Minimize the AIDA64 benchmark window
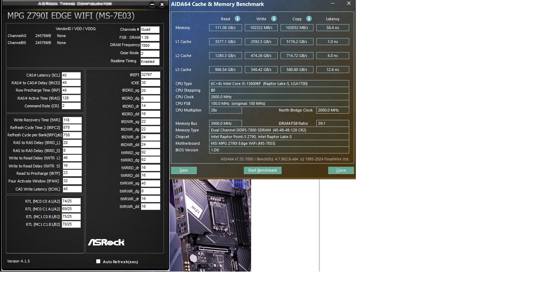The image size is (538, 302). [333, 3]
